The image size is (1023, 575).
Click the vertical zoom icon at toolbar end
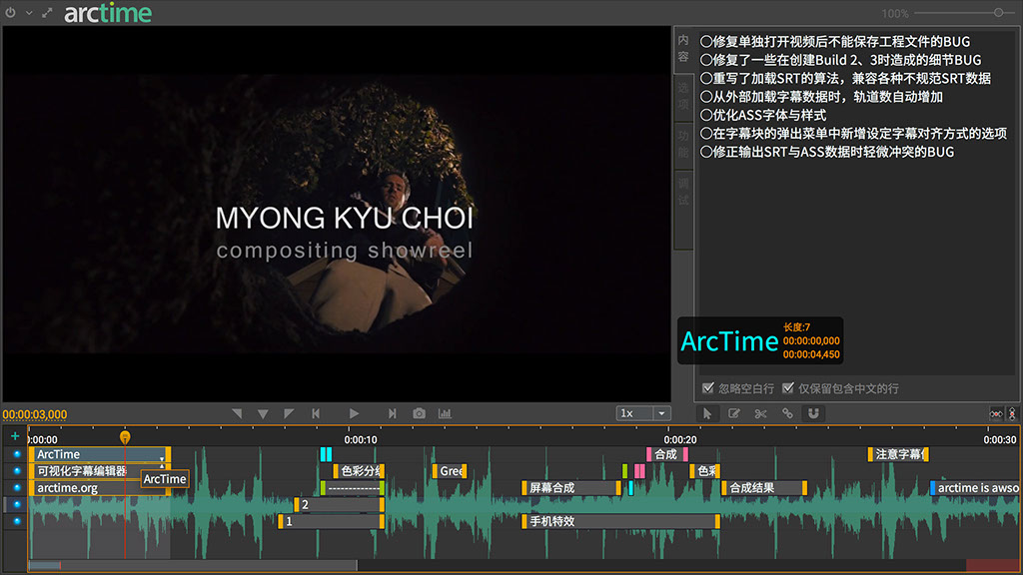(x=1012, y=414)
